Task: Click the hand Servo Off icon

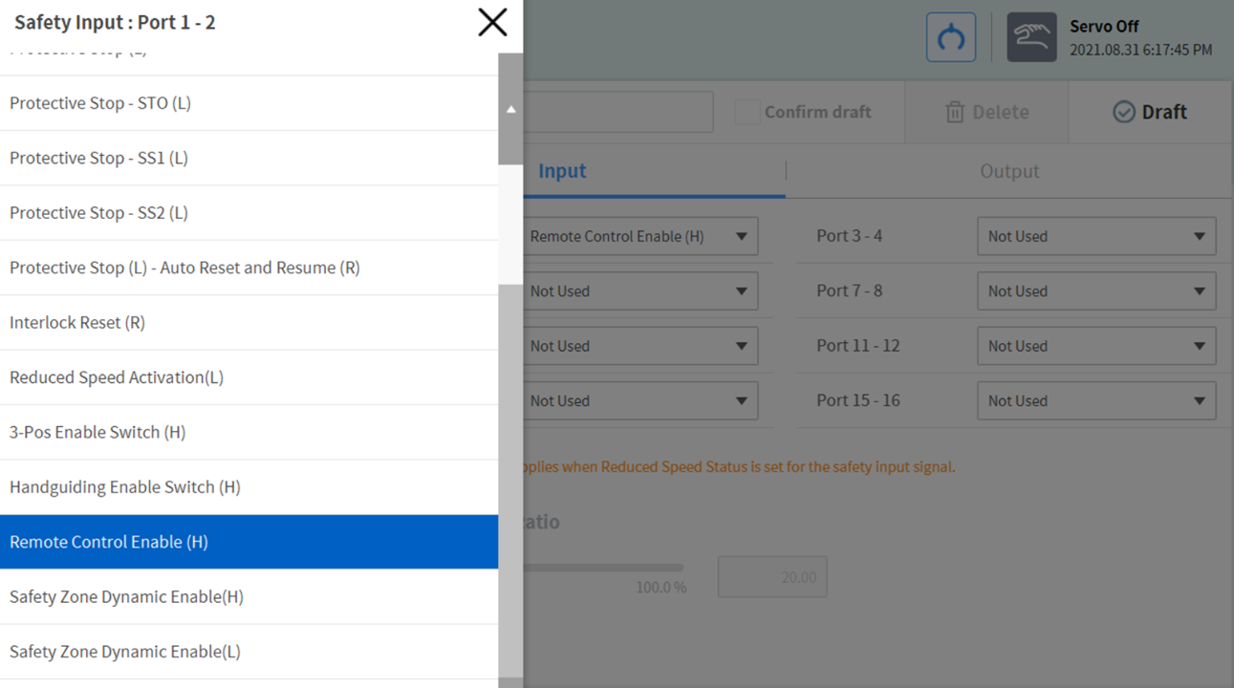Action: tap(1031, 38)
